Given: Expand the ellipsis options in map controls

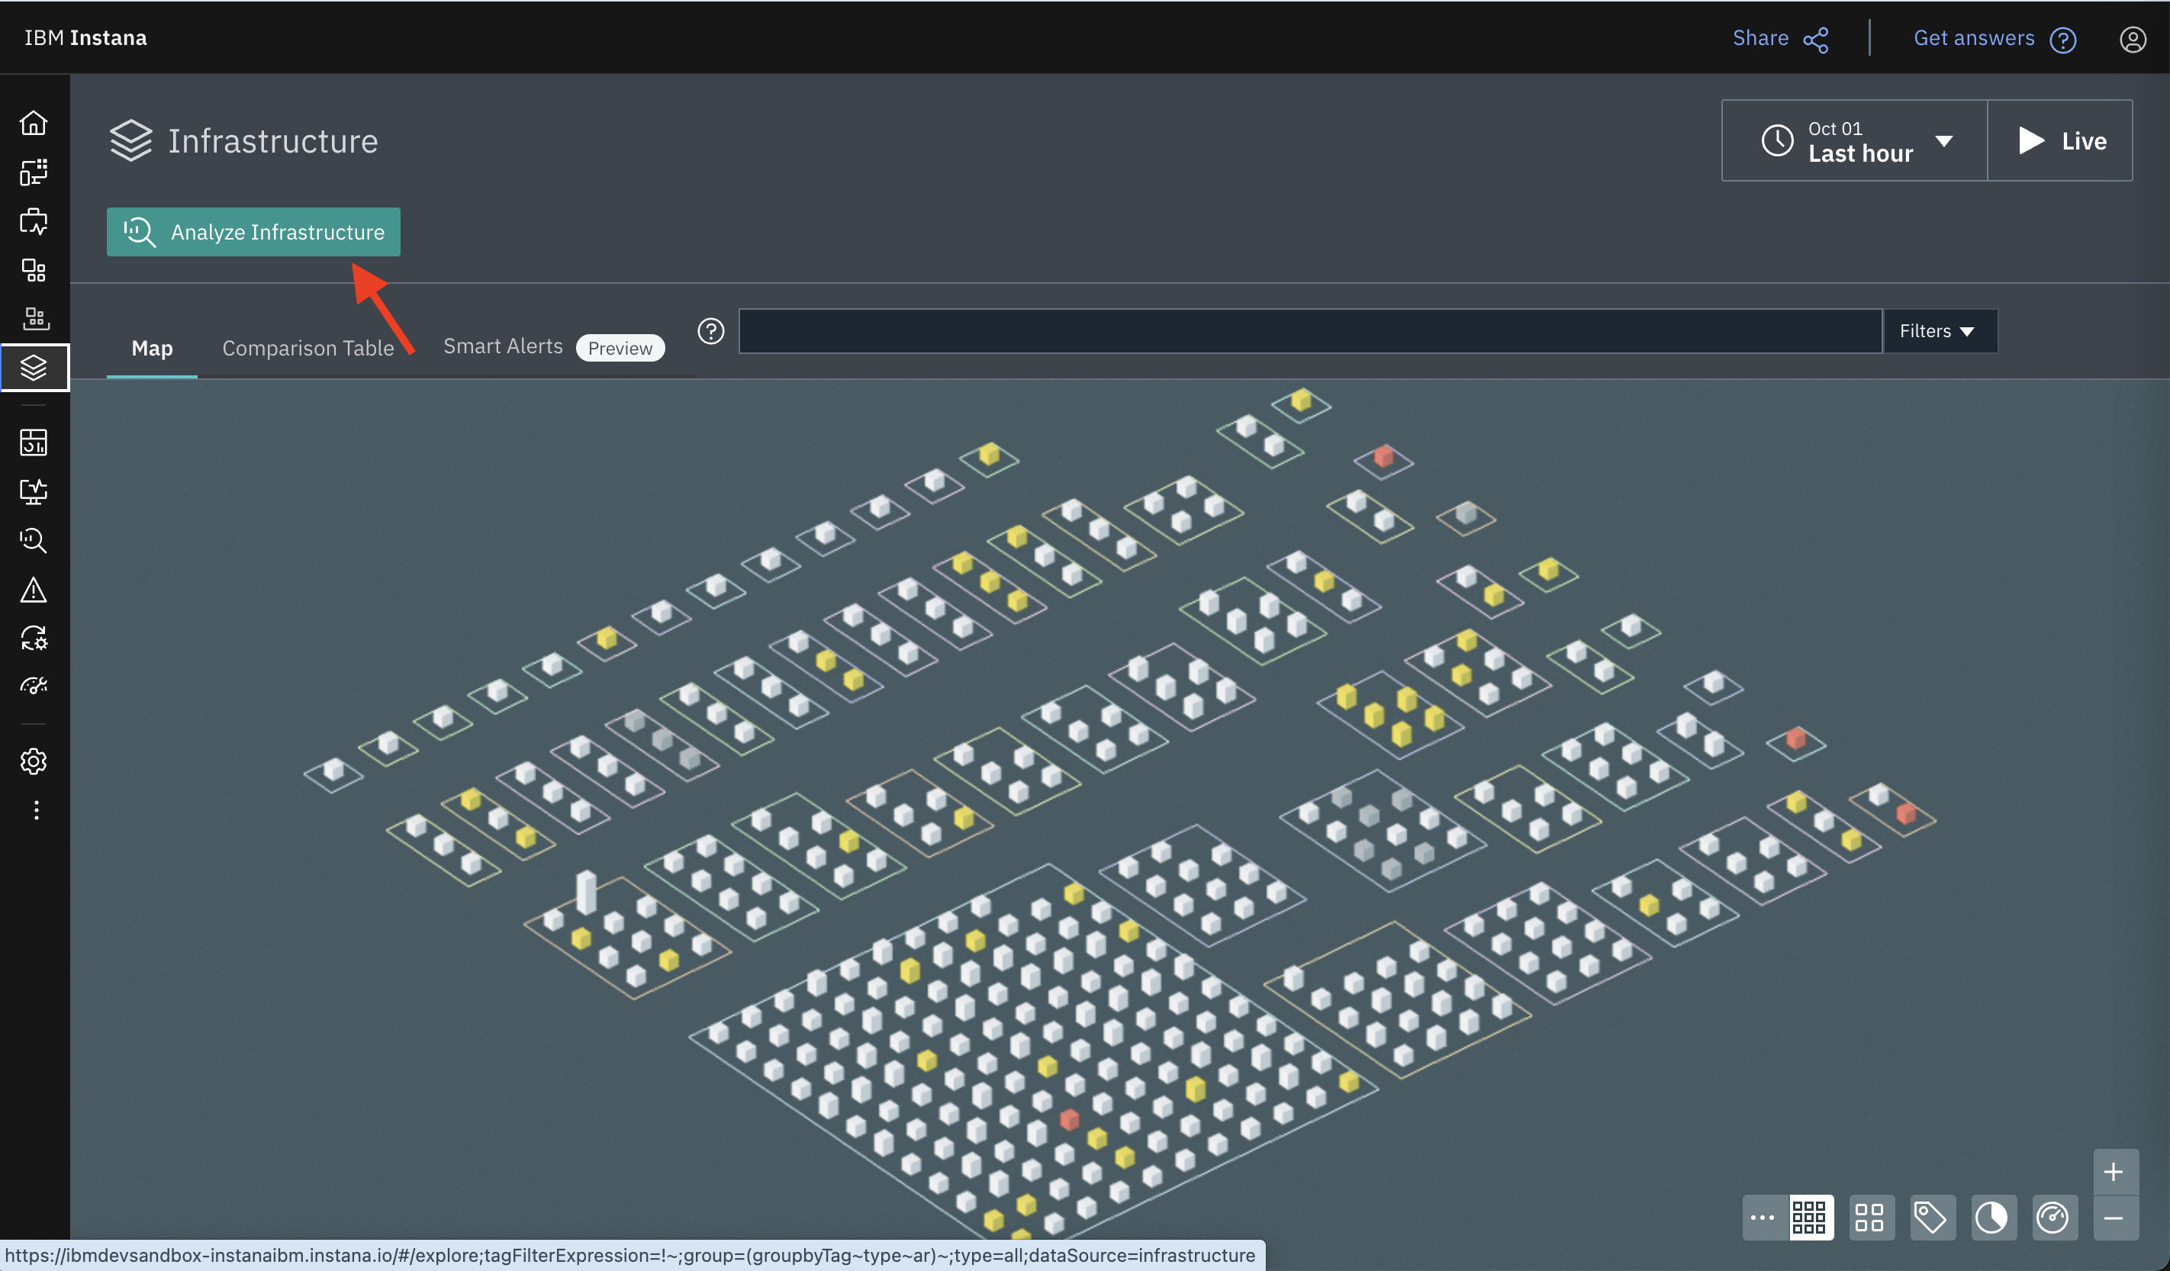Looking at the screenshot, I should tap(1762, 1217).
